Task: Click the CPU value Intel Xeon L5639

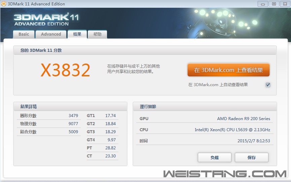Action: 232,130
